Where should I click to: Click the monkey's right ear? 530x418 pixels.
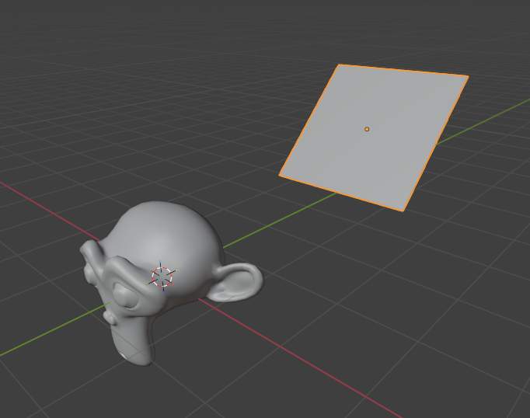tap(236, 282)
